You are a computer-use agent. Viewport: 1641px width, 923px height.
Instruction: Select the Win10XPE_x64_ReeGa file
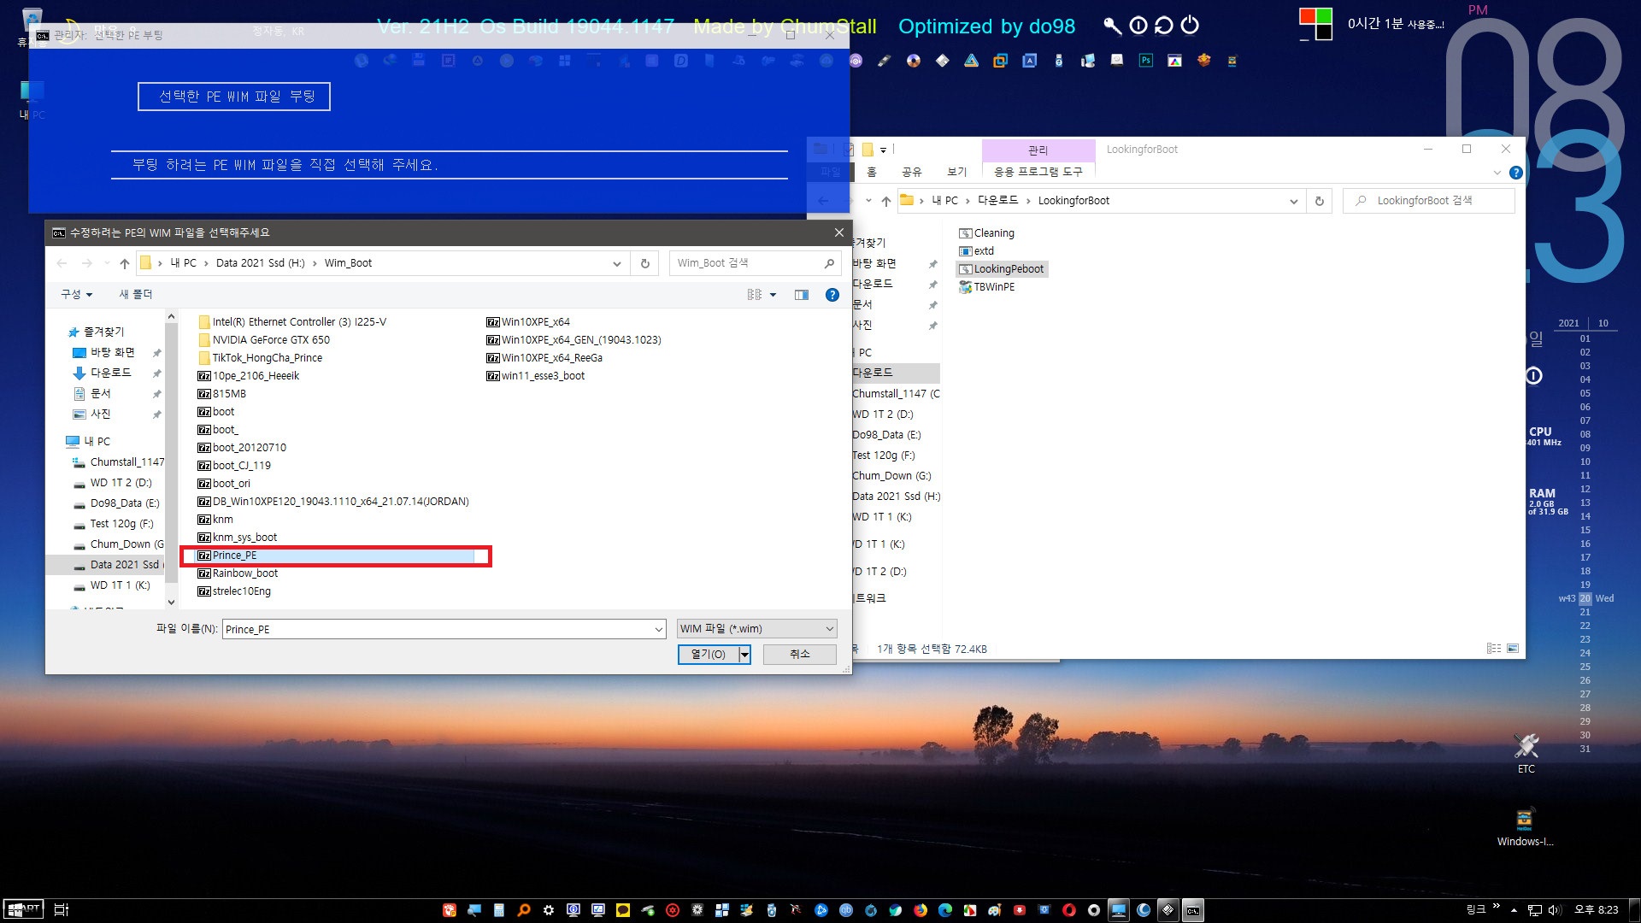[544, 358]
